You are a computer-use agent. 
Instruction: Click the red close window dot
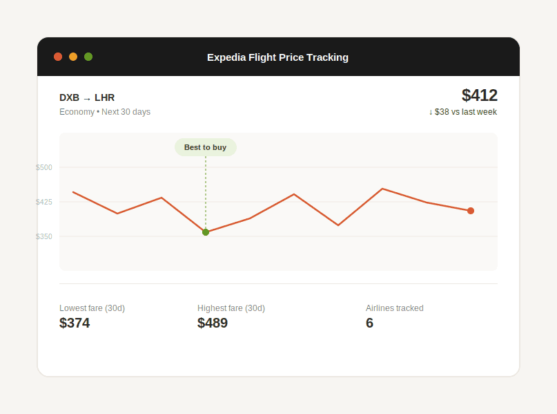58,57
